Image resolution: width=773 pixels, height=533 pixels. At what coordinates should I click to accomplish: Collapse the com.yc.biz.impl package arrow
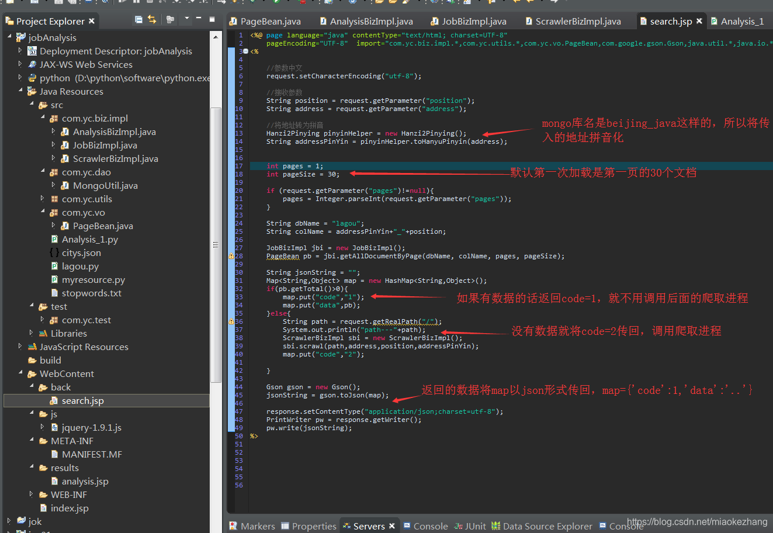(43, 118)
